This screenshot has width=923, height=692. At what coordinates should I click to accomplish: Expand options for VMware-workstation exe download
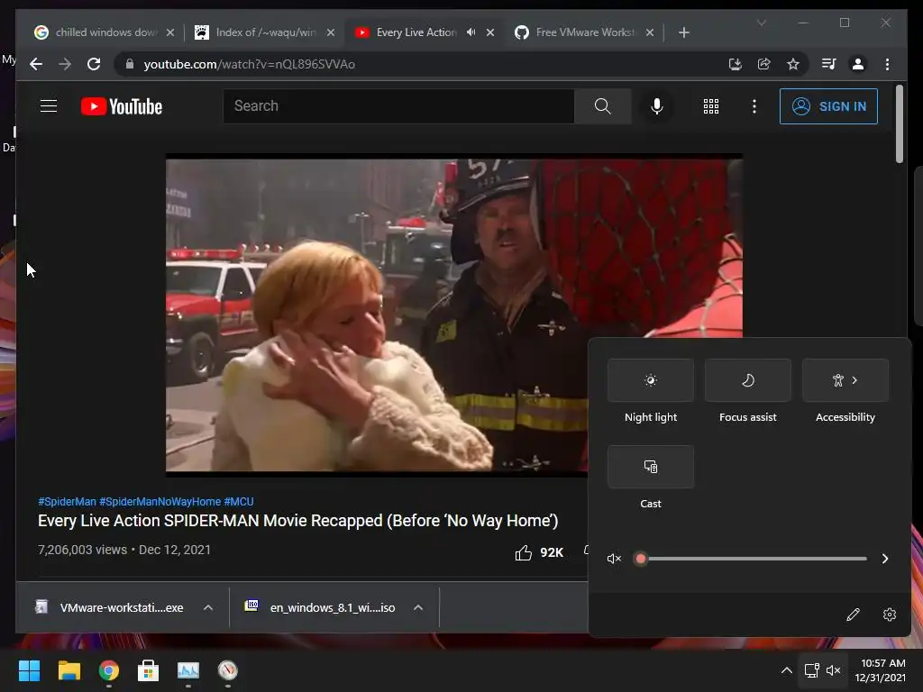[x=208, y=607]
